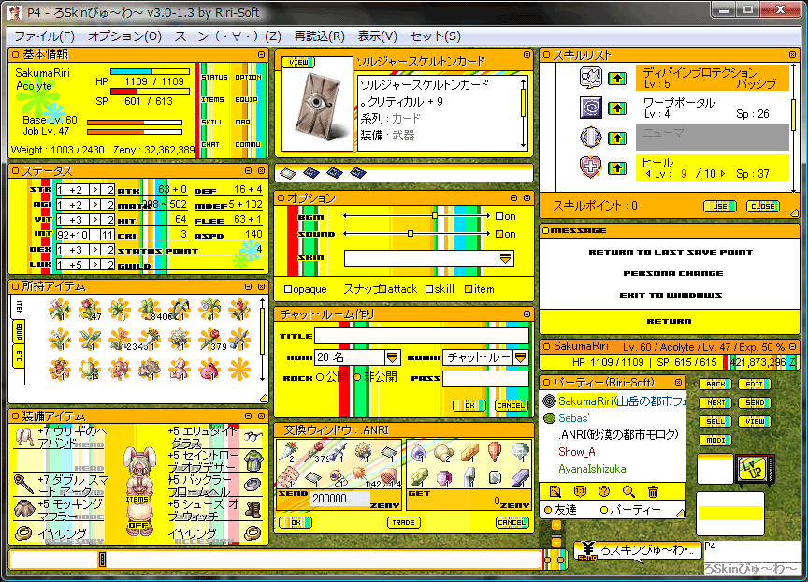Click the PERSONA CHANGE option
Image resolution: width=808 pixels, height=582 pixels.
673,274
